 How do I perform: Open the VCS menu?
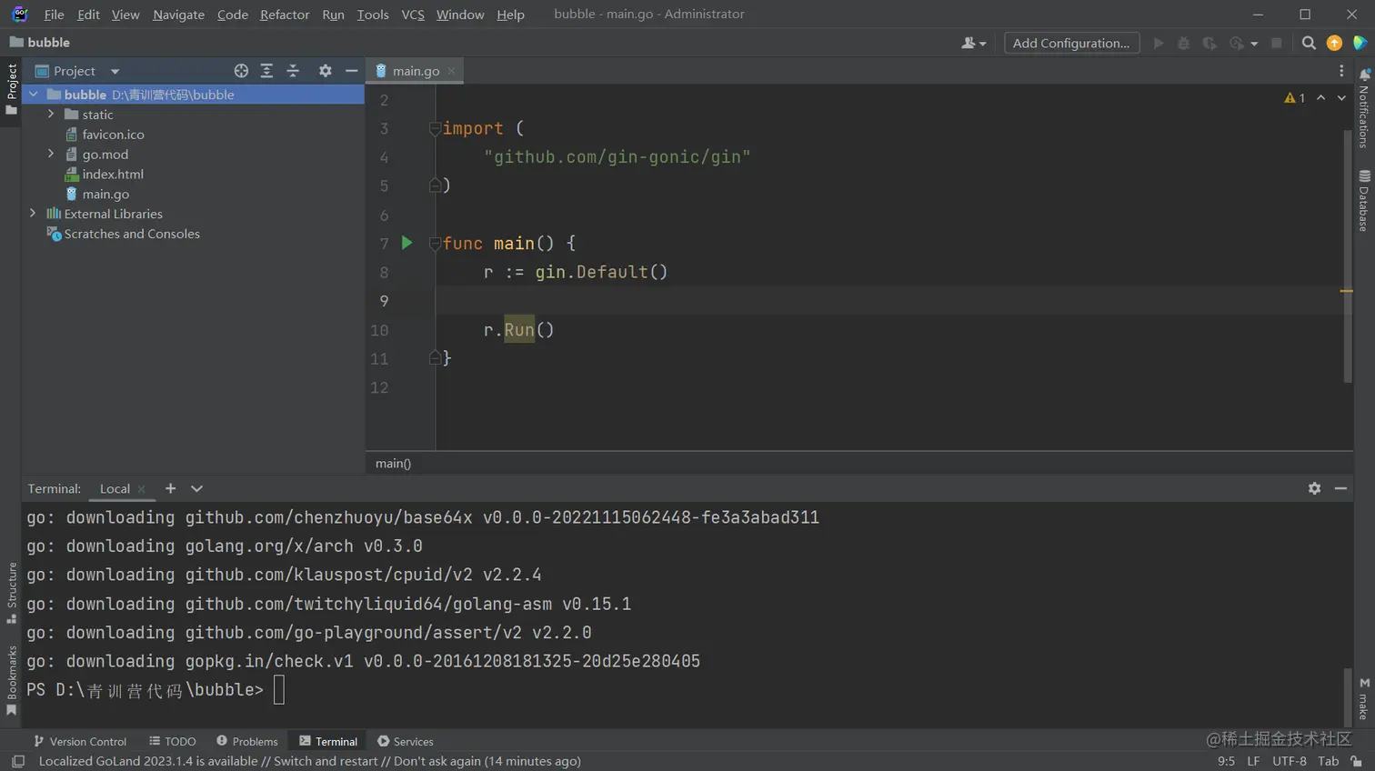point(413,14)
